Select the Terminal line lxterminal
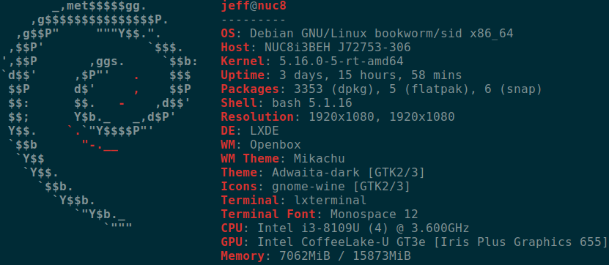The image size is (609, 265). [294, 201]
